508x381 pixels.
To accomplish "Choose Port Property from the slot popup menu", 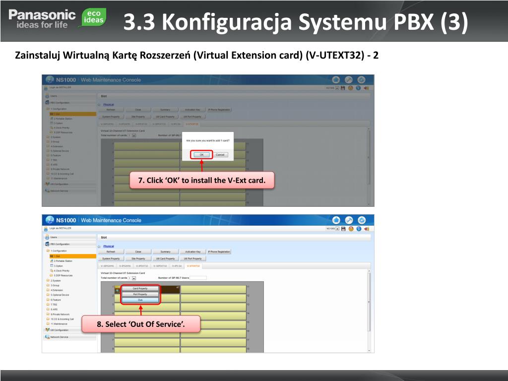I will coord(140,294).
